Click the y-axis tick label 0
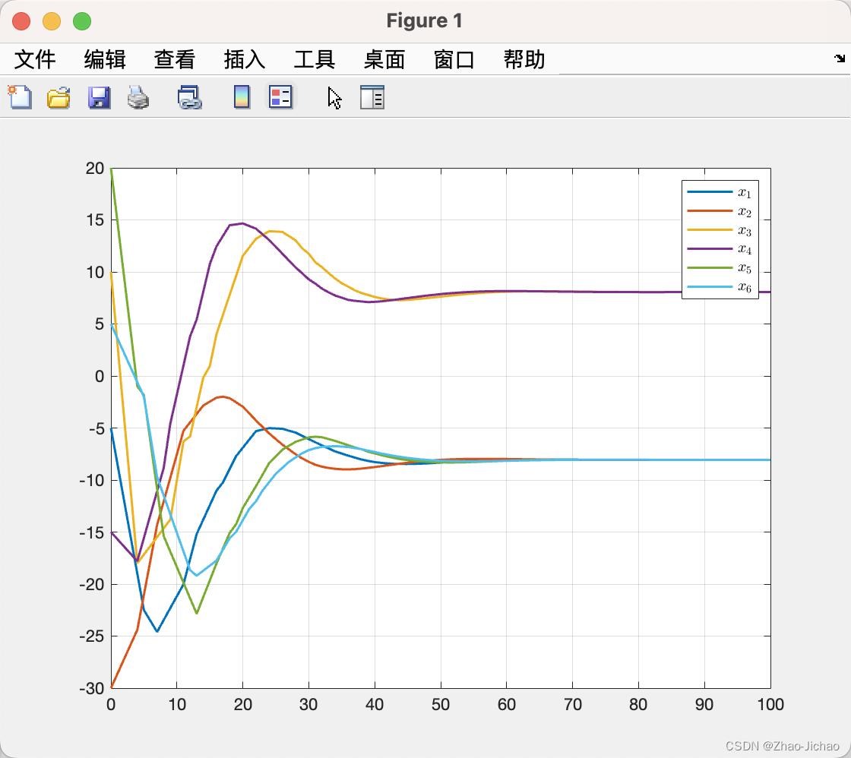Viewport: 851px width, 758px height. (x=100, y=376)
